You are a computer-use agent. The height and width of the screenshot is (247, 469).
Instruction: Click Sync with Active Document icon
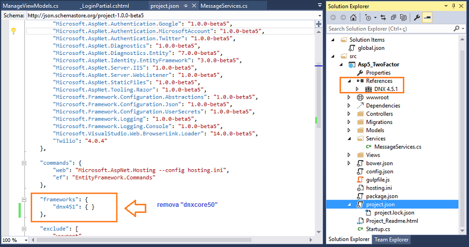point(383,18)
